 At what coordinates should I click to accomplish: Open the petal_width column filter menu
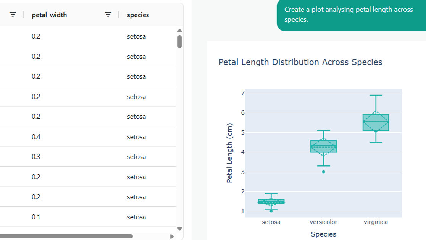click(108, 15)
